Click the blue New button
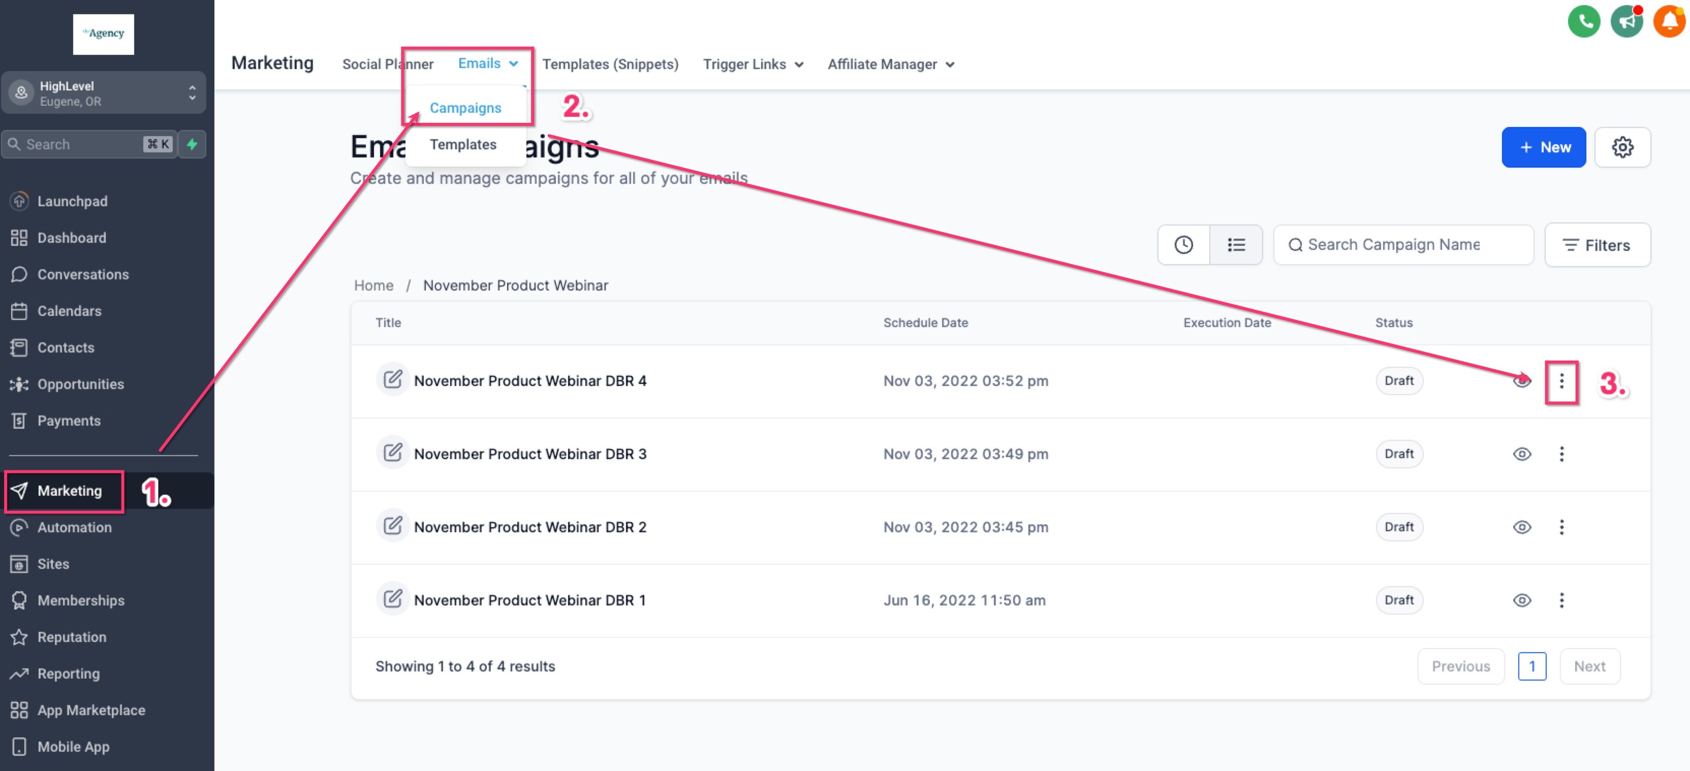The width and height of the screenshot is (1690, 771). (x=1543, y=147)
